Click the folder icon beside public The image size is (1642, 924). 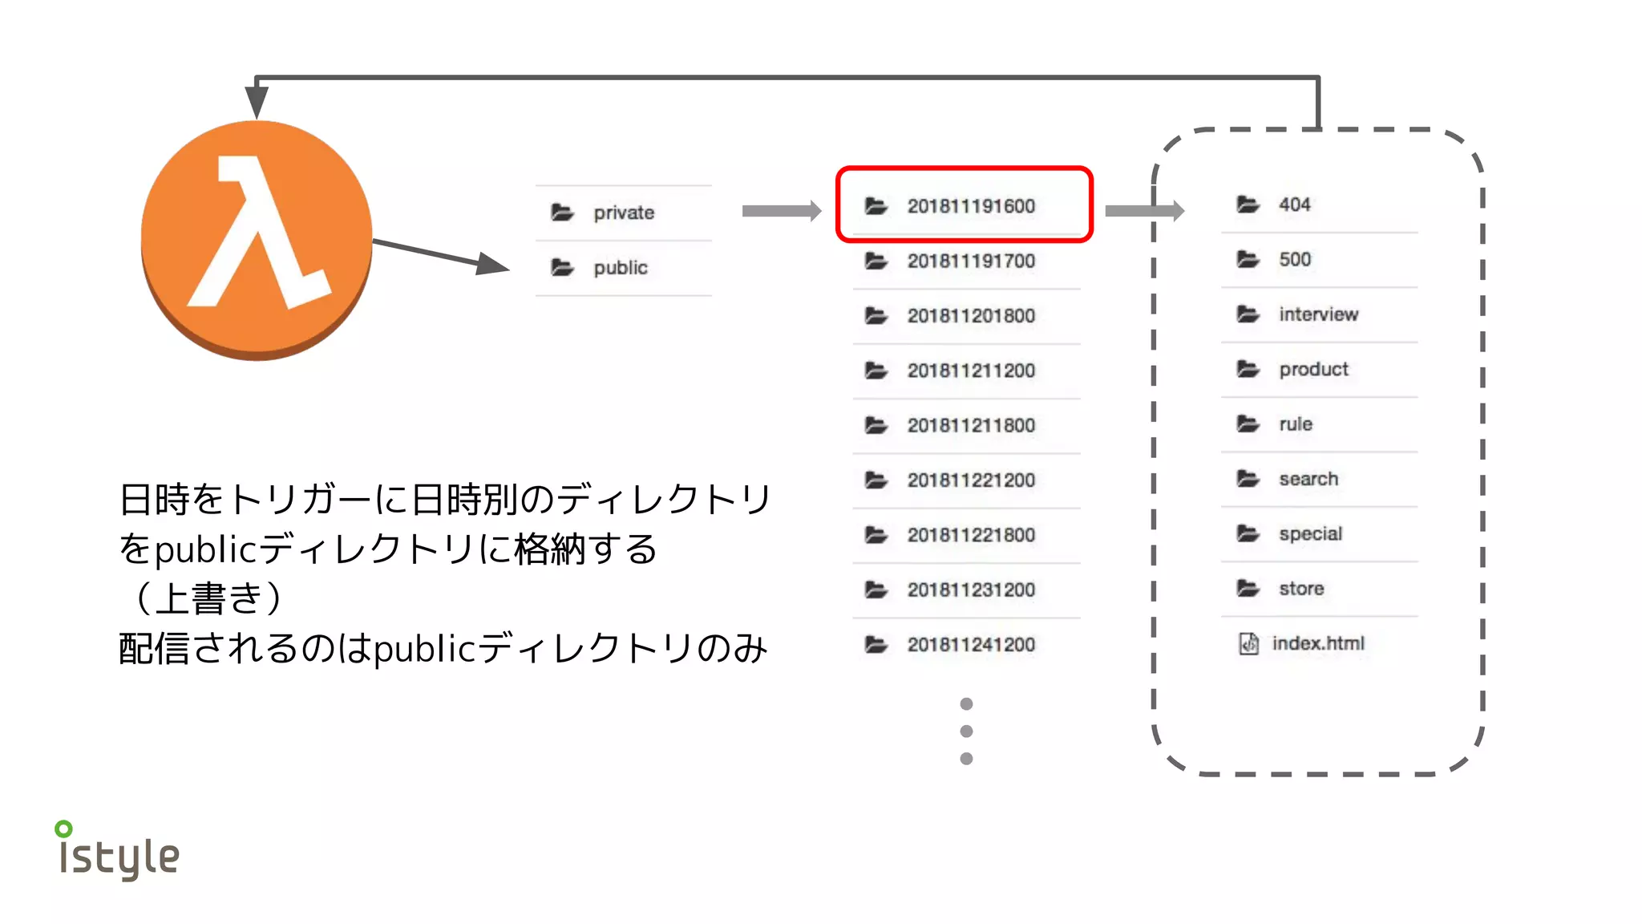(x=562, y=267)
